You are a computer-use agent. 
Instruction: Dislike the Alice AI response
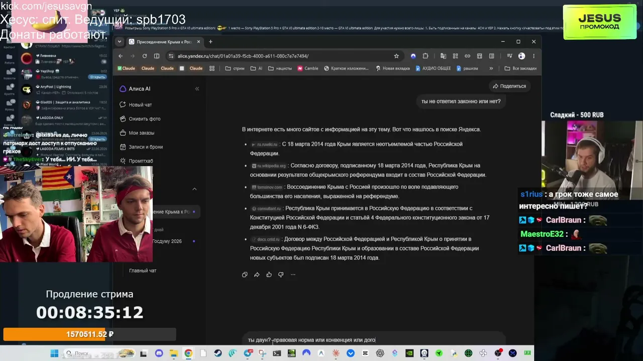[281, 275]
